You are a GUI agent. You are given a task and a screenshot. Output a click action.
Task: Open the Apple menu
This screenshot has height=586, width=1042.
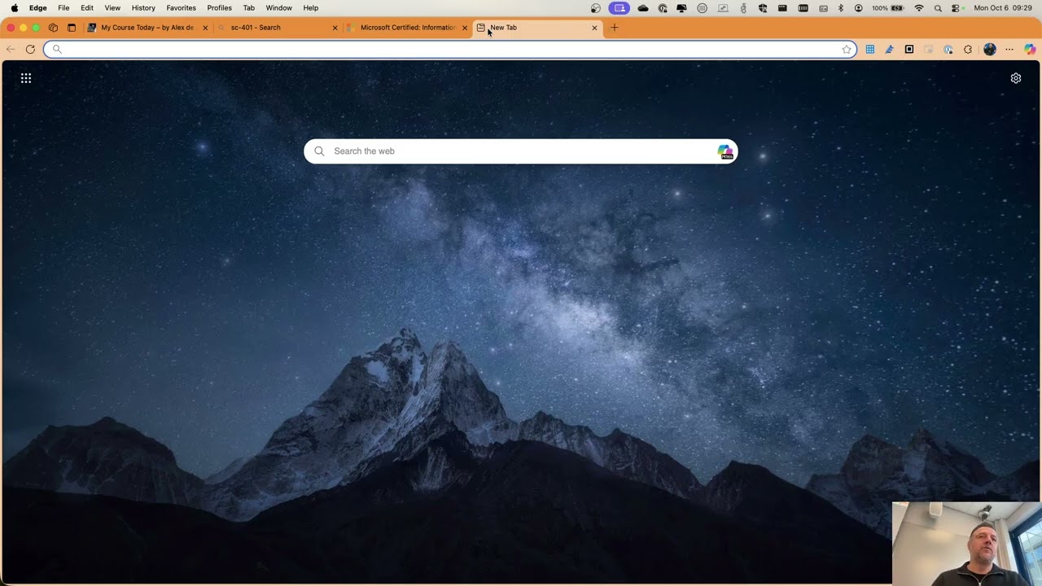point(14,8)
